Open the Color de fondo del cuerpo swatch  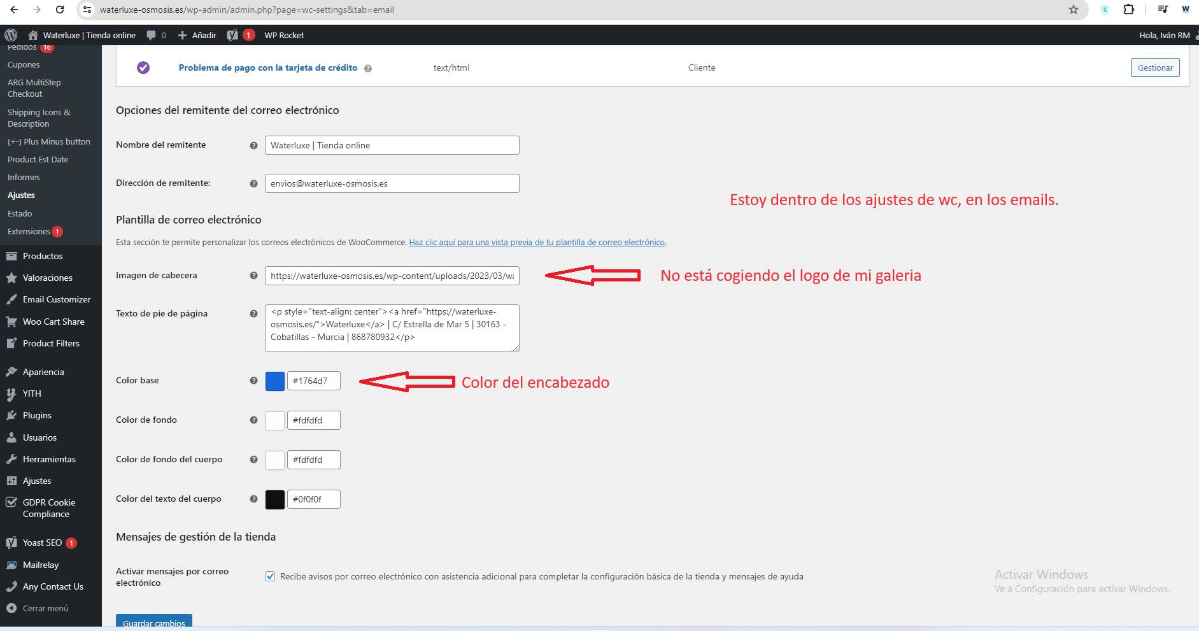tap(275, 460)
